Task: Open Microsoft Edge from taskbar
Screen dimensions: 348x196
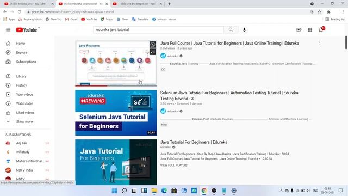Action: (164, 191)
